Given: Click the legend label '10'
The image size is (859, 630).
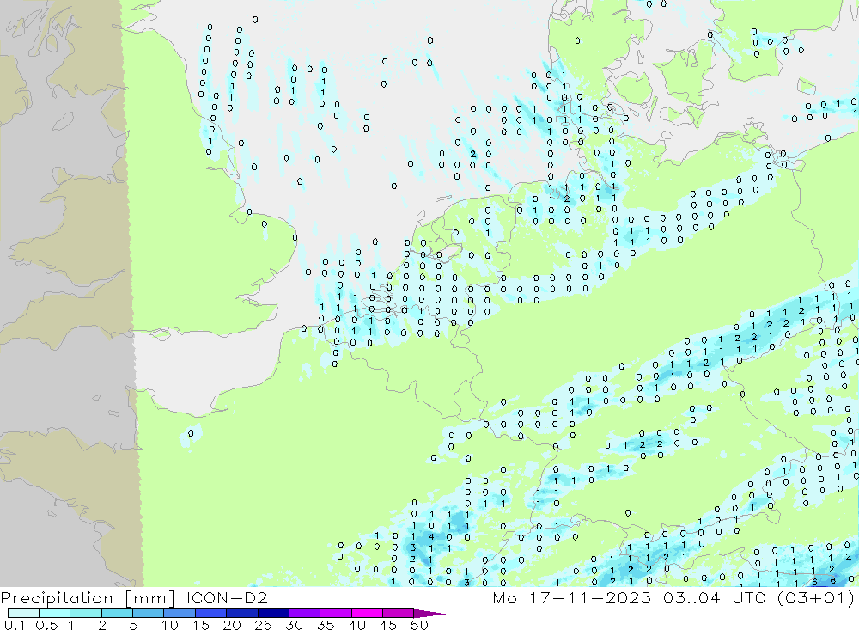Looking at the screenshot, I should click(170, 625).
